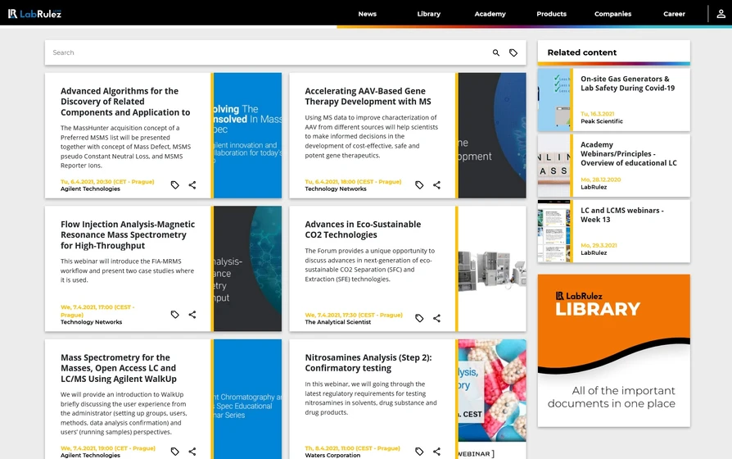Click into the Search input field
732x459 pixels.
pyautogui.click(x=262, y=52)
